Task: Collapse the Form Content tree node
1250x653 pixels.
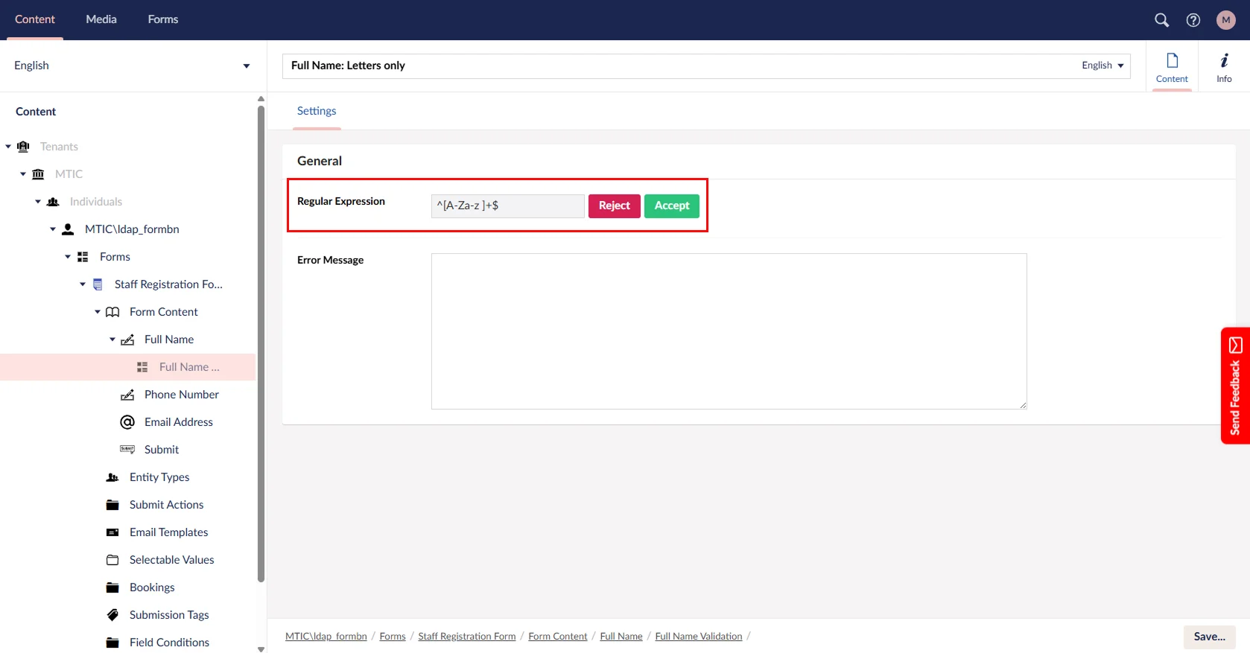Action: point(98,312)
